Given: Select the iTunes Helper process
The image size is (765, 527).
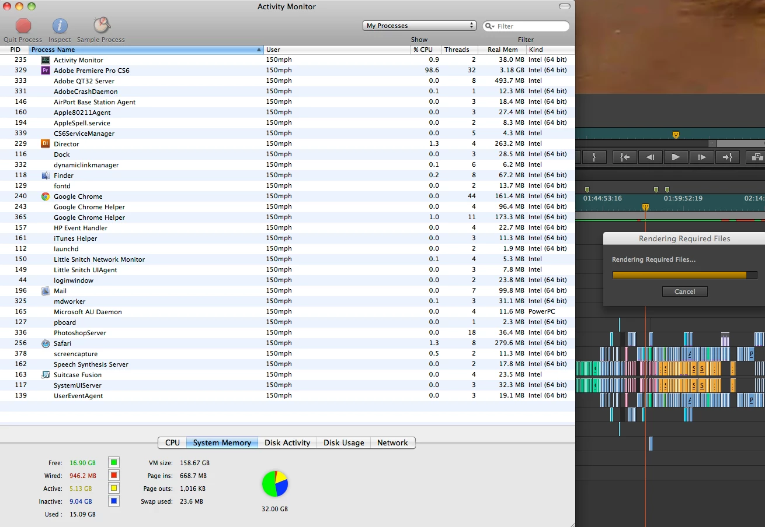Looking at the screenshot, I should click(287, 238).
